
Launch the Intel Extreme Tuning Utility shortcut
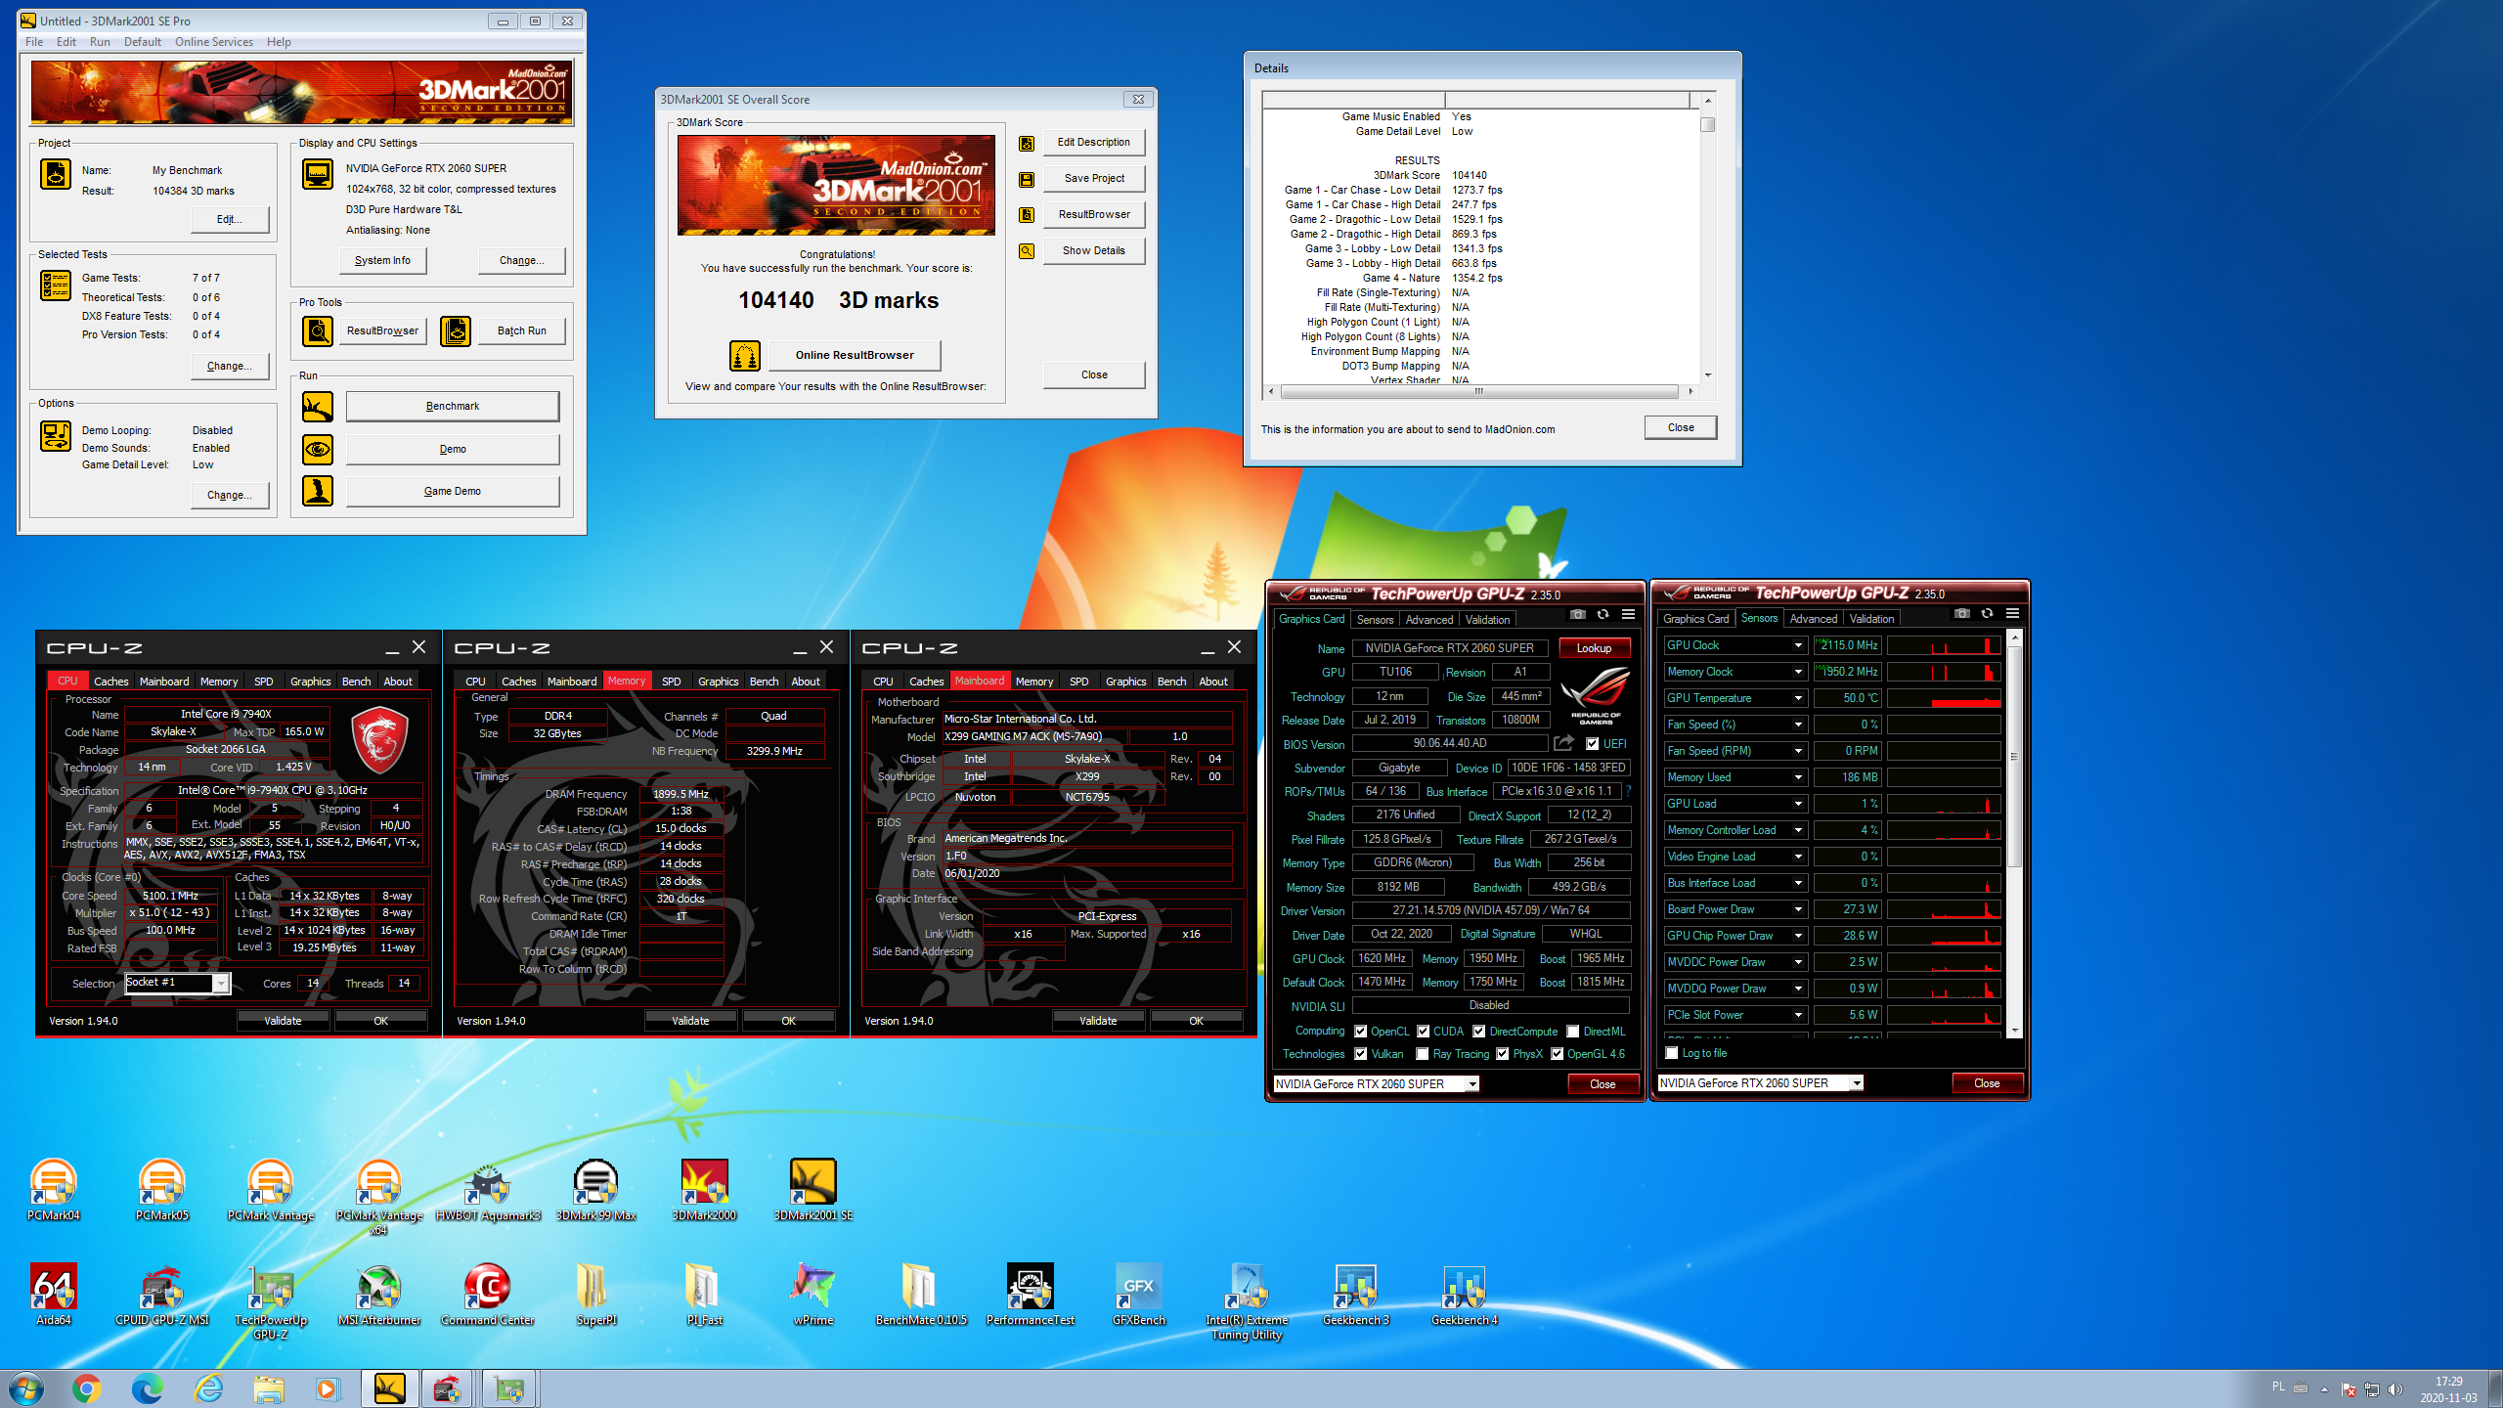1247,1301
